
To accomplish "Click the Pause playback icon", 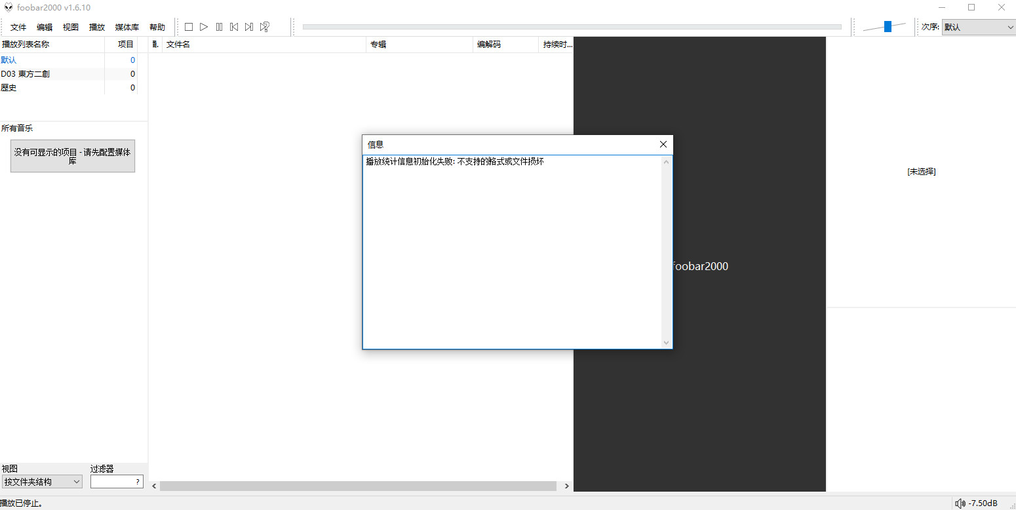I will (219, 27).
